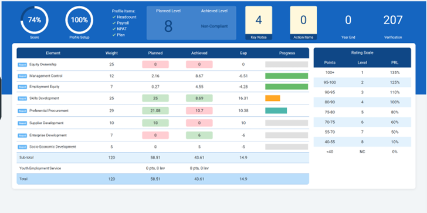Click the Employment Equity green progress bar

tap(286, 87)
